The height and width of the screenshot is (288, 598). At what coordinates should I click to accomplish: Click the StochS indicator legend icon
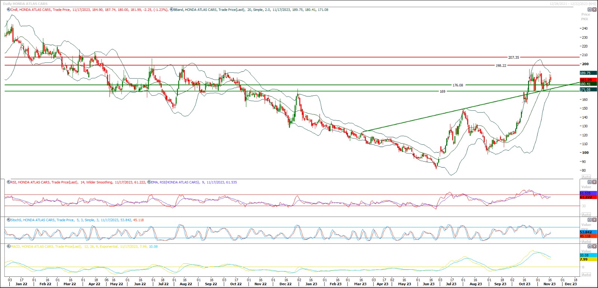(9, 220)
